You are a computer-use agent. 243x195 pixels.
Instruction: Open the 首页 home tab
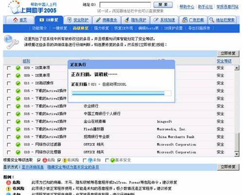20,20
